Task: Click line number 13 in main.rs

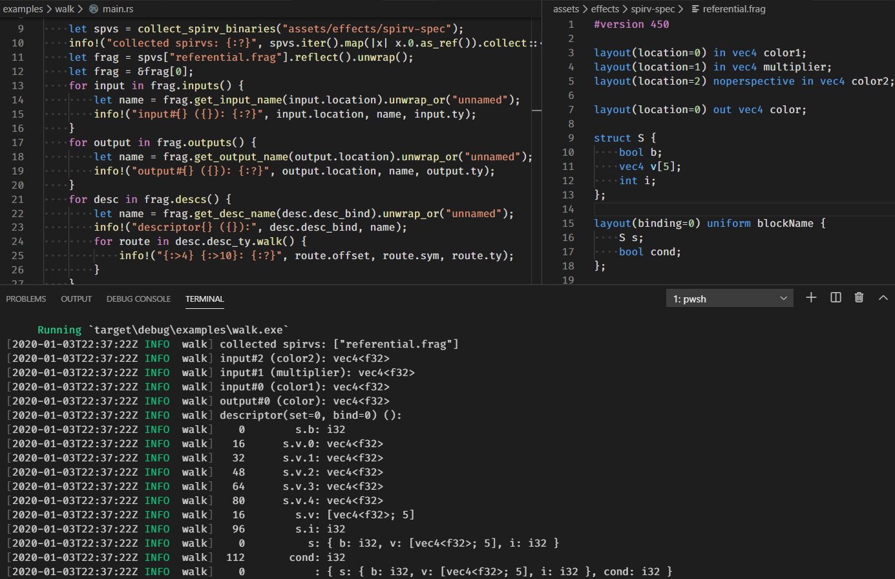Action: pos(17,85)
